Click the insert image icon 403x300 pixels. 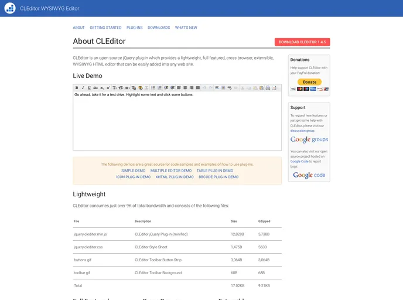point(223,88)
